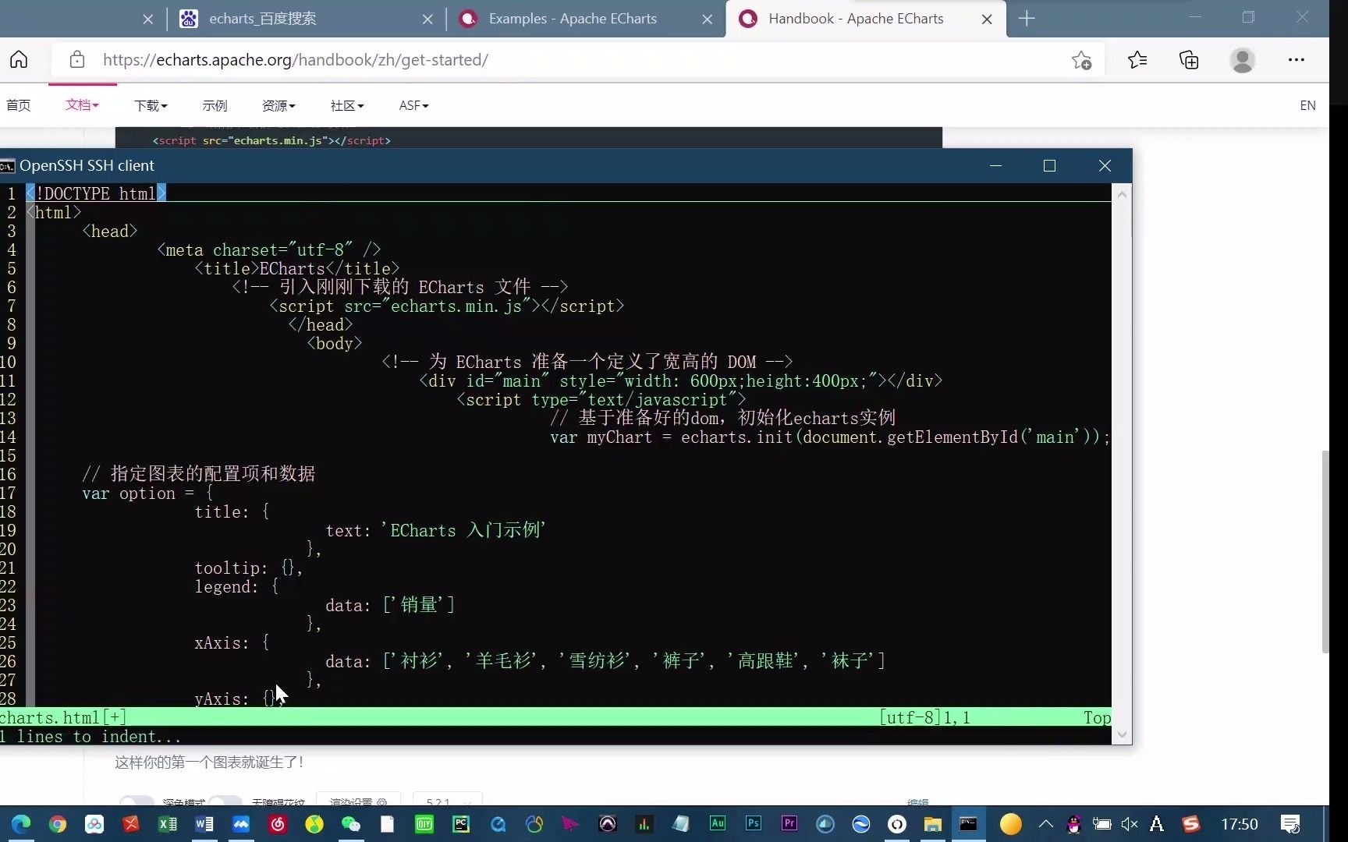Open File Explorer from taskbar
This screenshot has width=1348, height=842.
tap(932, 824)
